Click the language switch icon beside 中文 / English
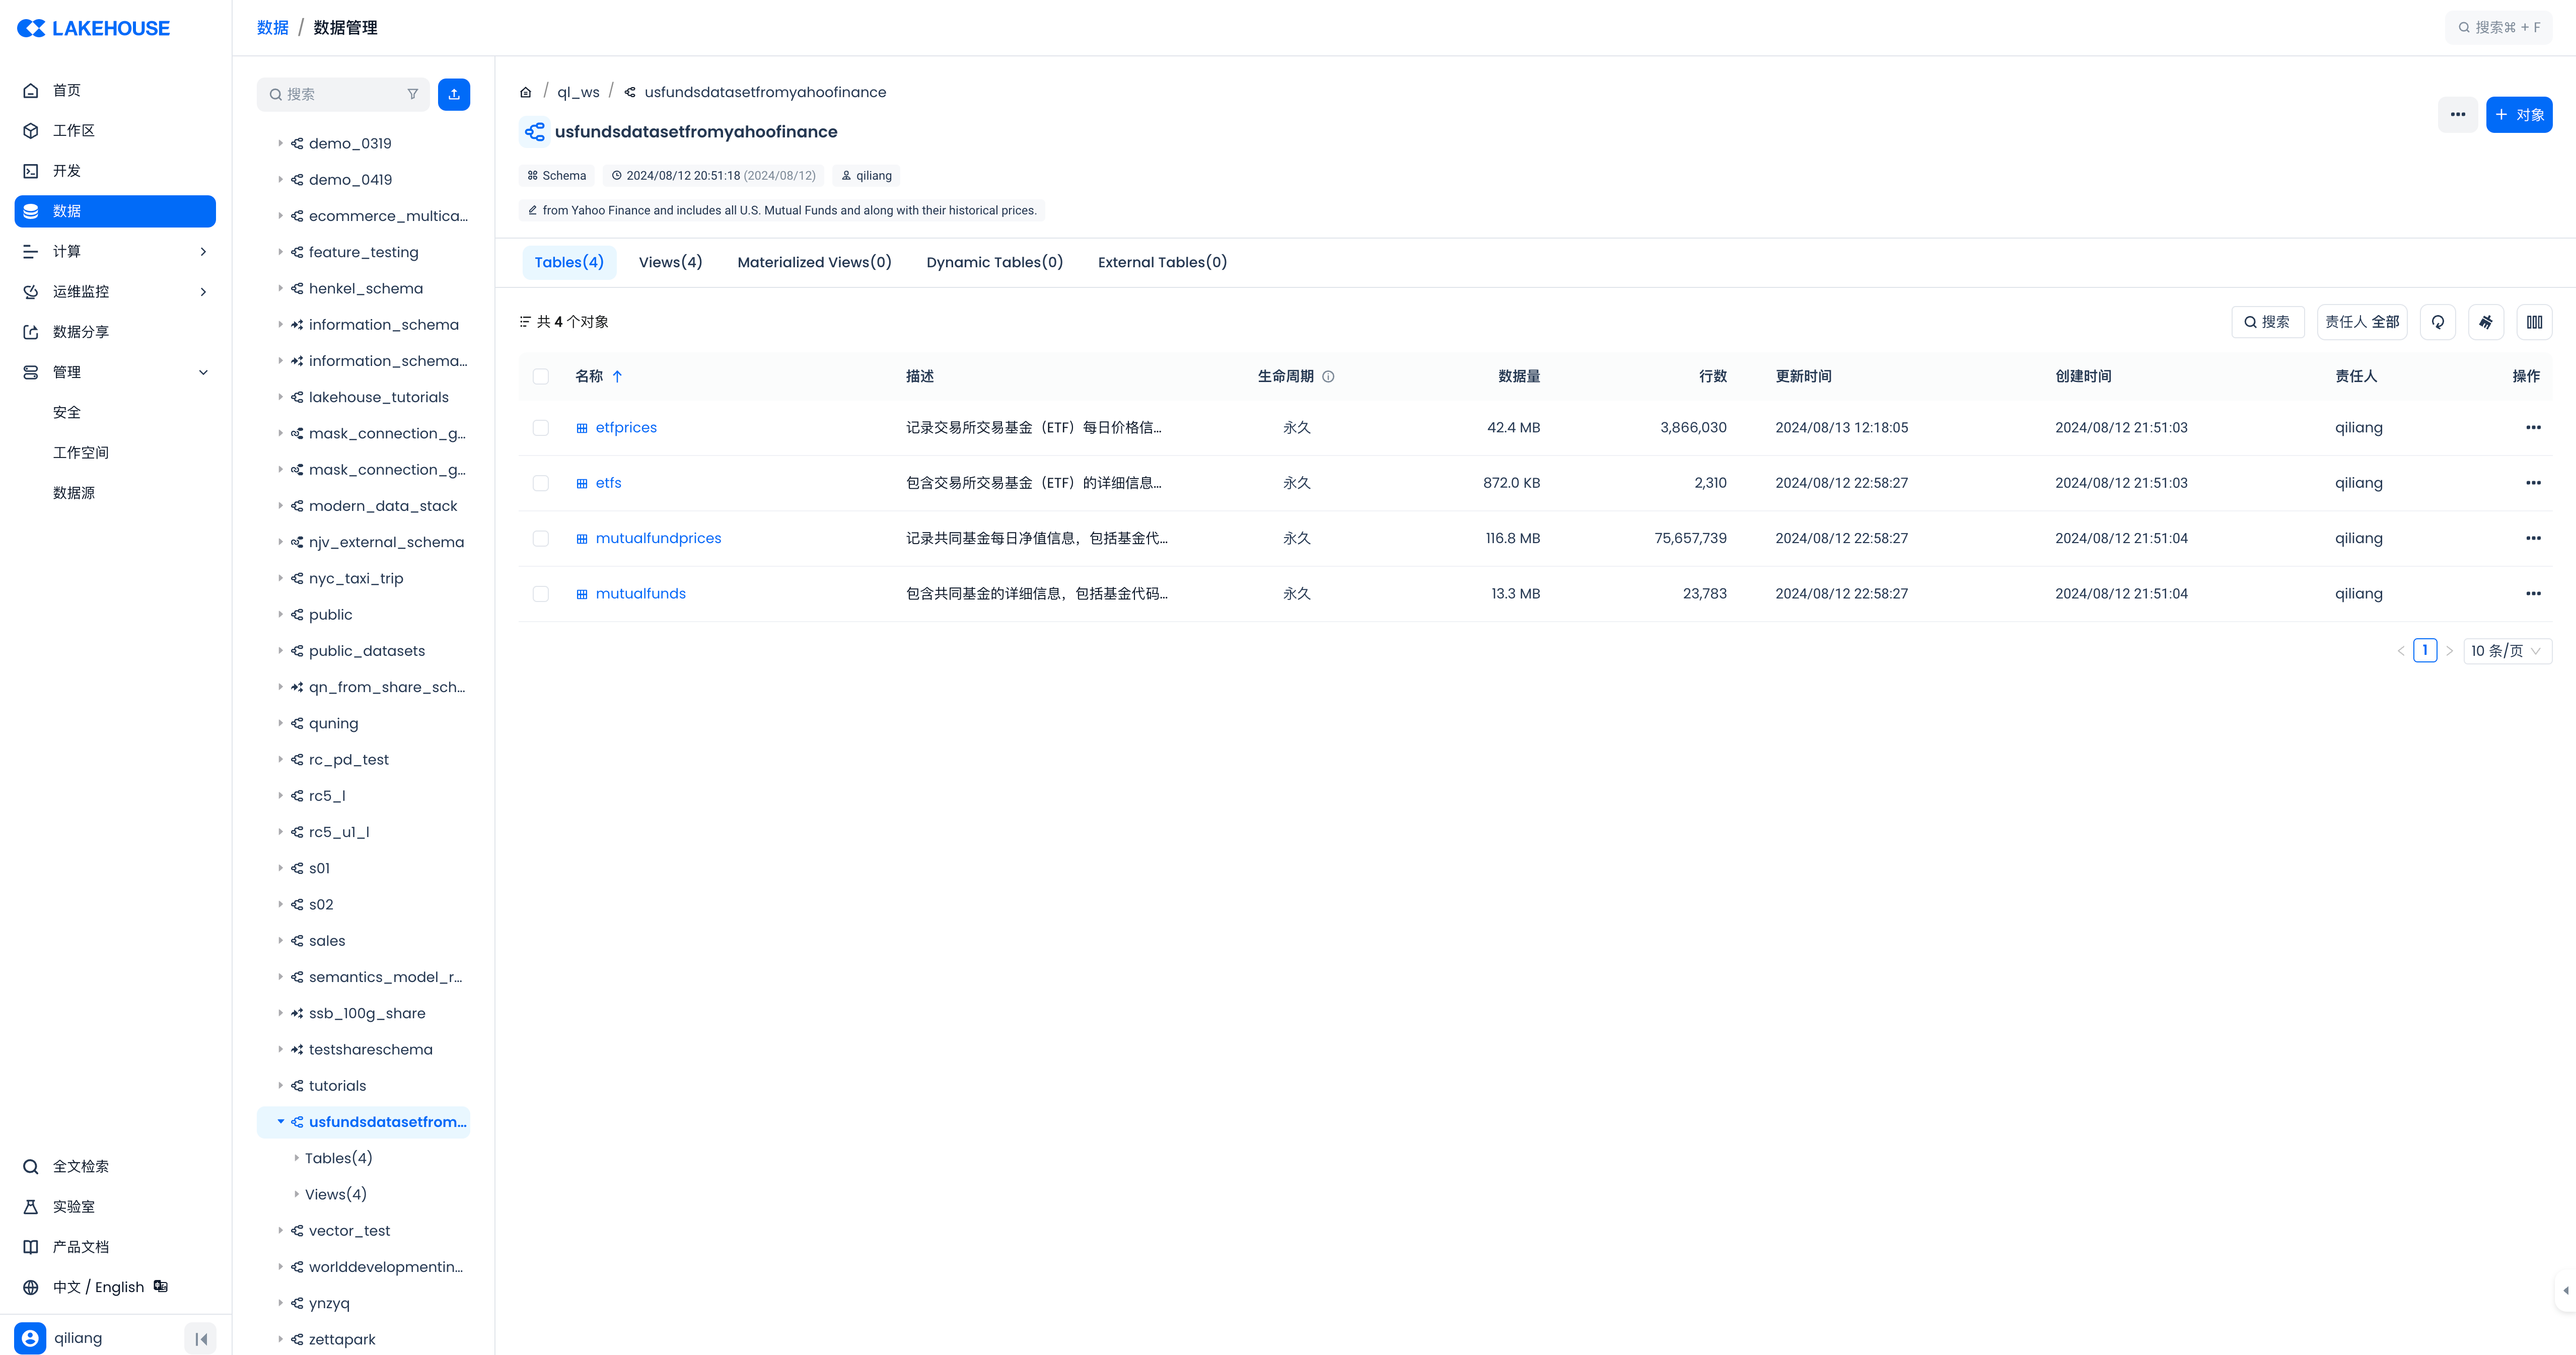Screen dimensions: 2576x1355 (x=161, y=1286)
